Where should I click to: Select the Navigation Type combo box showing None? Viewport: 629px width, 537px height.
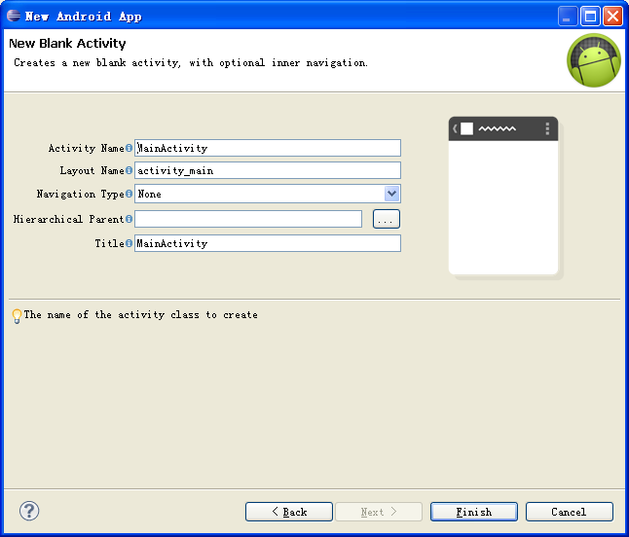click(268, 194)
